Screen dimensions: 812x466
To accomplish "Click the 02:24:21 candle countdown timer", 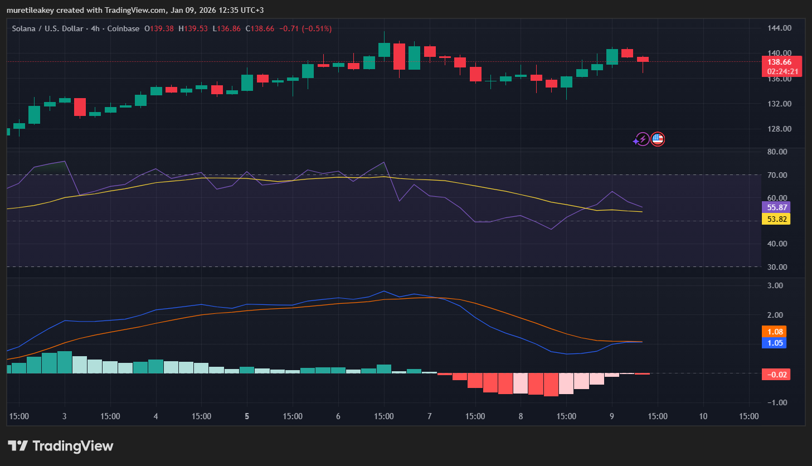I will pyautogui.click(x=782, y=71).
